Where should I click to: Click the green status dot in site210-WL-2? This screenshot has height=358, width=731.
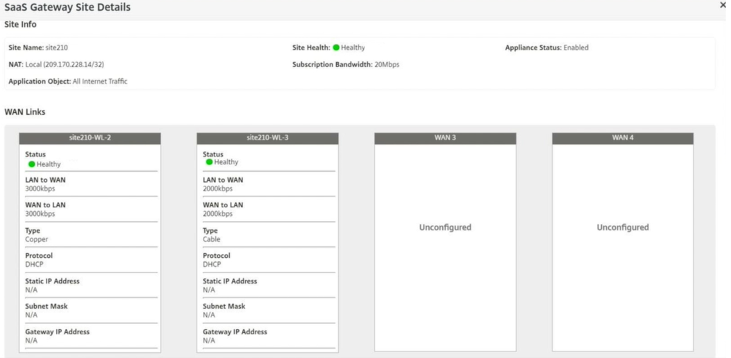click(32, 164)
